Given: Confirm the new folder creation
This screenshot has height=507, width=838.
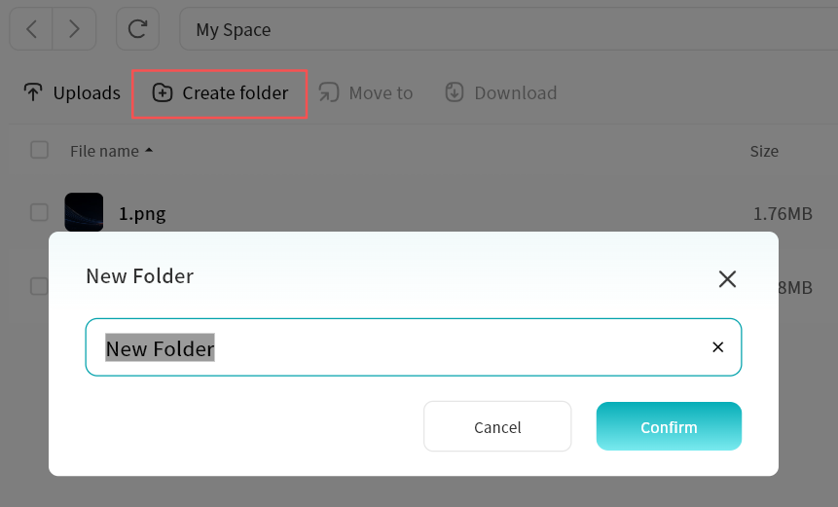Looking at the screenshot, I should 669,426.
